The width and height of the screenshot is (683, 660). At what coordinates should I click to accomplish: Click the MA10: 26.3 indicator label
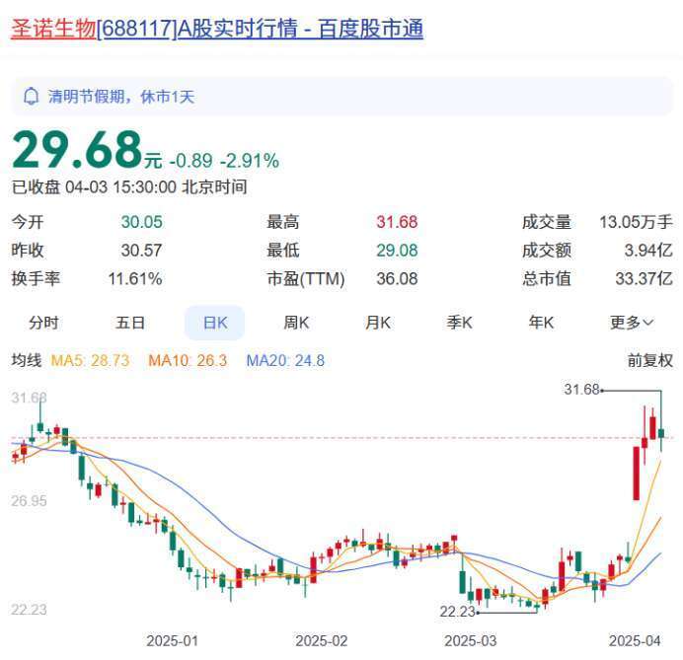188,360
